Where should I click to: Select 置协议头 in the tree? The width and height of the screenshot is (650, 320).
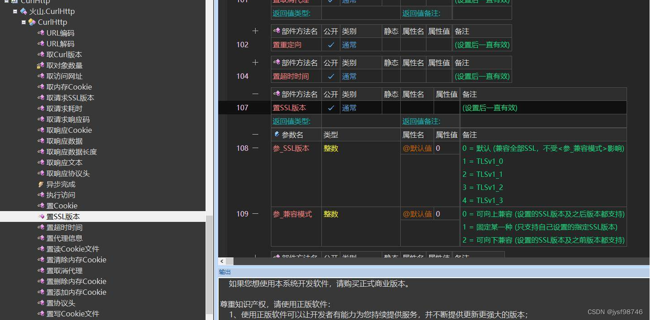pos(61,303)
